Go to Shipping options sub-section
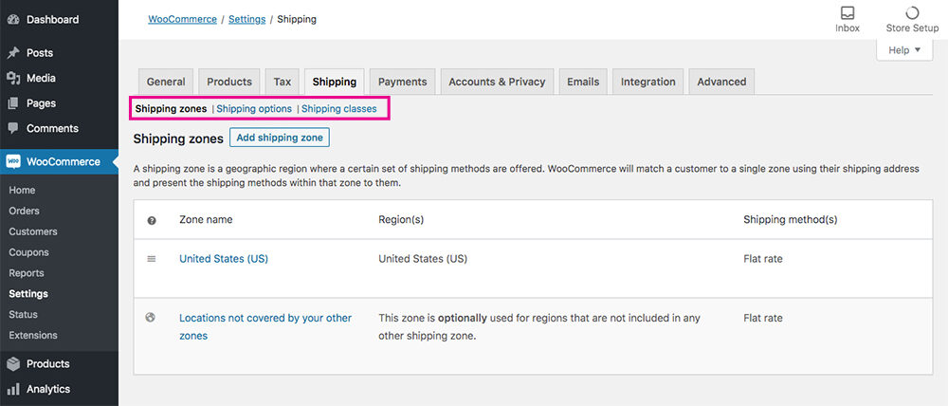This screenshot has width=948, height=406. click(x=254, y=109)
